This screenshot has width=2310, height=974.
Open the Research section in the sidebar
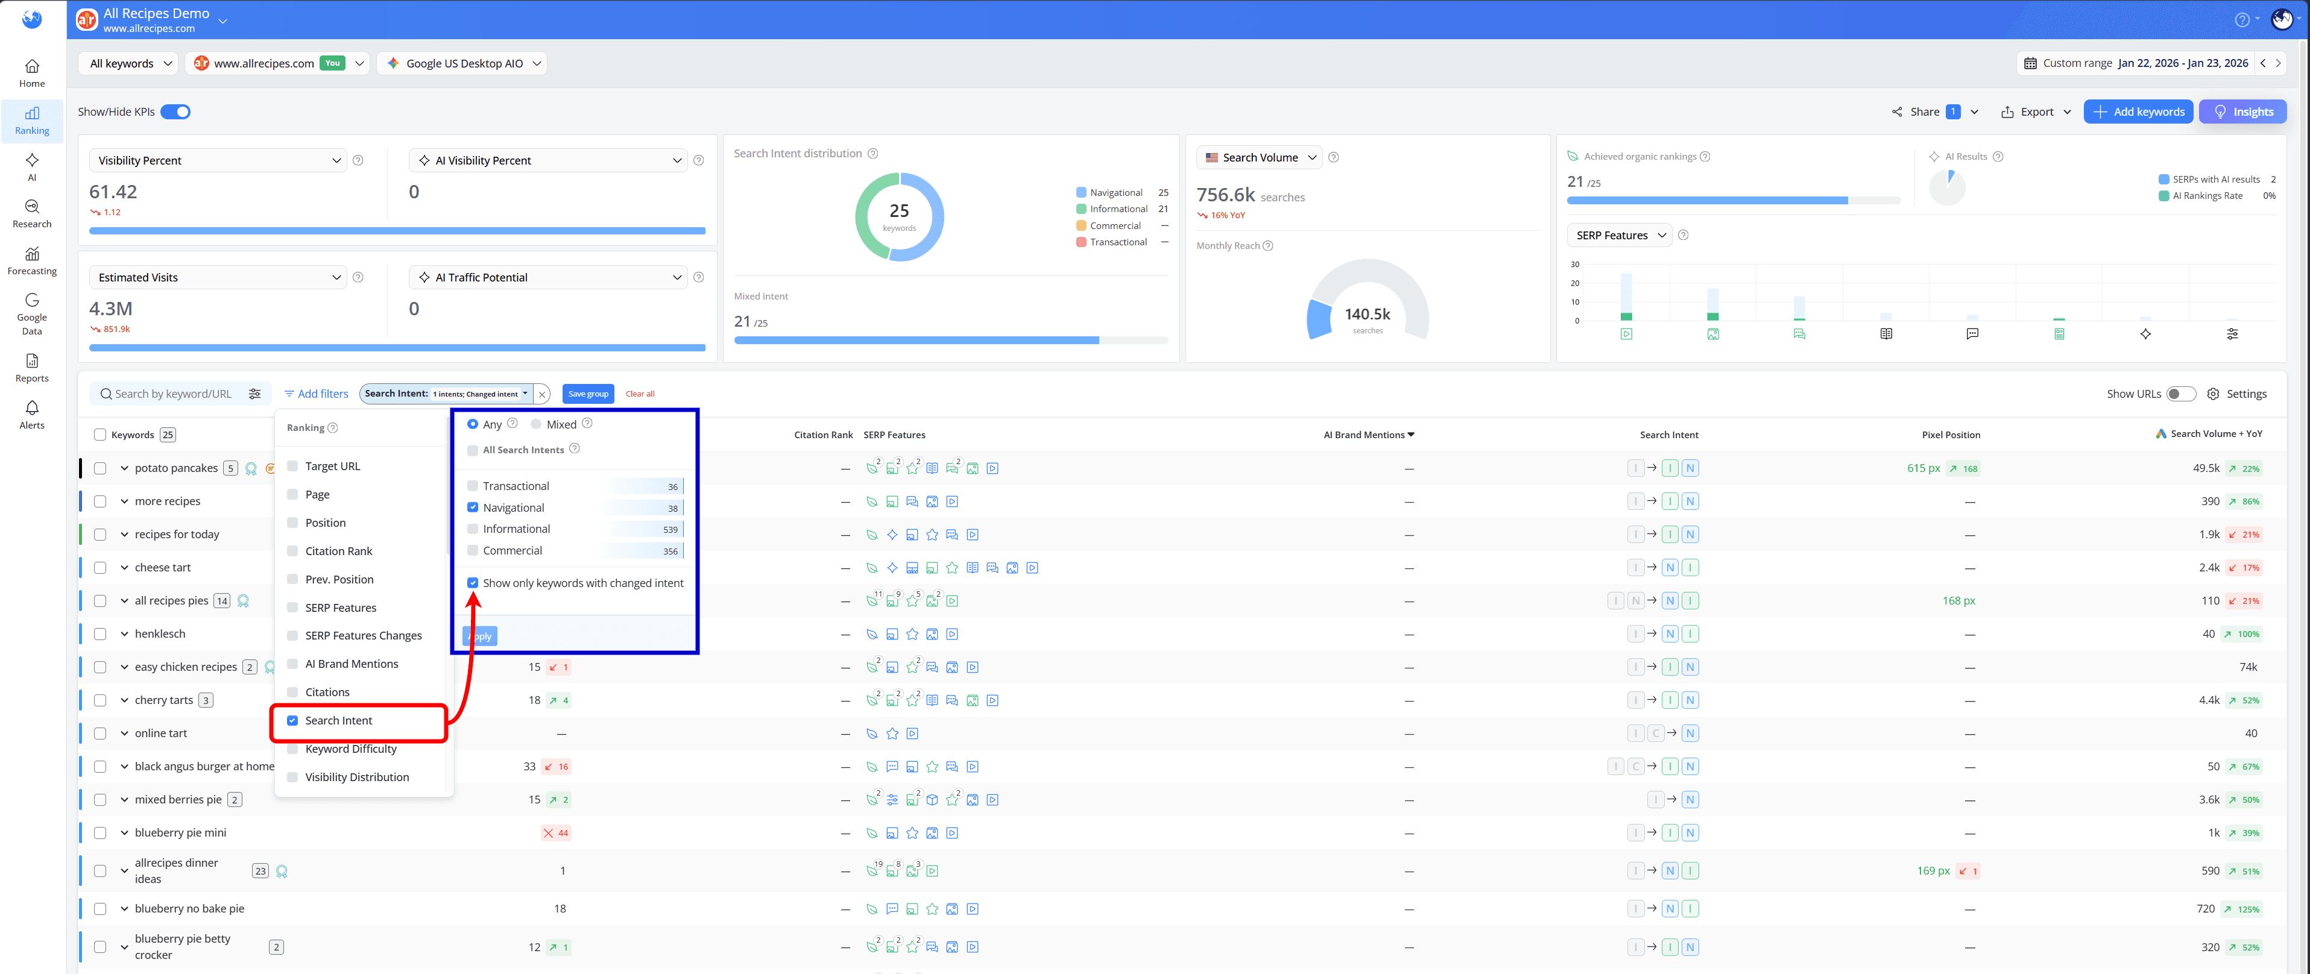coord(31,215)
